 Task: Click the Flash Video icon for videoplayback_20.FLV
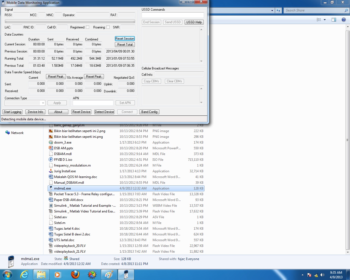51,246
